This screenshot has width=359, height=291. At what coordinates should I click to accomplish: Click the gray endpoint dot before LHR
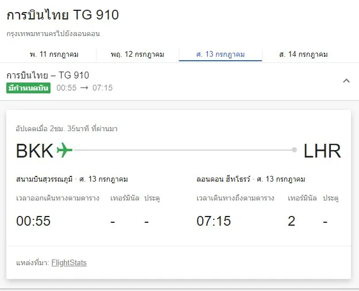click(x=294, y=150)
